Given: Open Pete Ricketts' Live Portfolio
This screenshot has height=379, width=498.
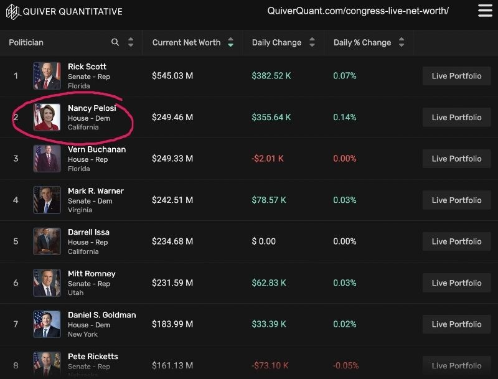Looking at the screenshot, I should 456,366.
